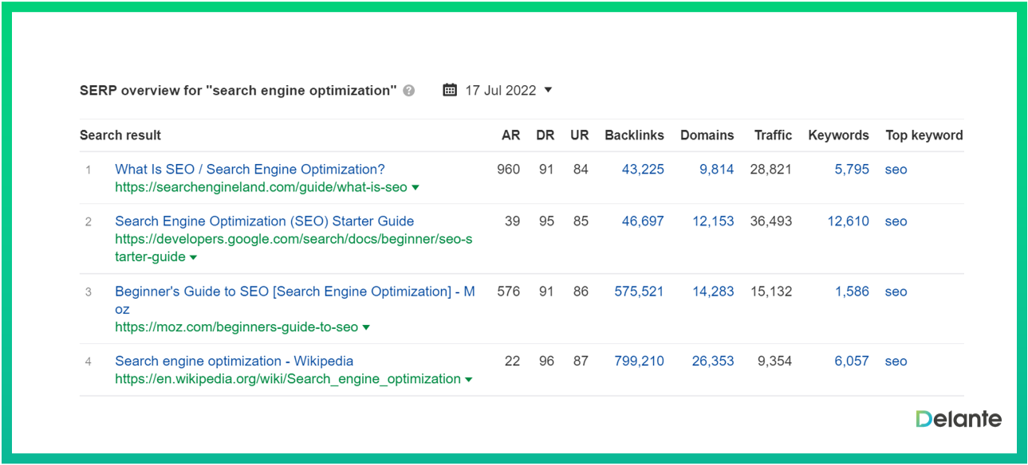Image resolution: width=1028 pixels, height=465 pixels.
Task: Click the Traffic column header
Action: (773, 135)
